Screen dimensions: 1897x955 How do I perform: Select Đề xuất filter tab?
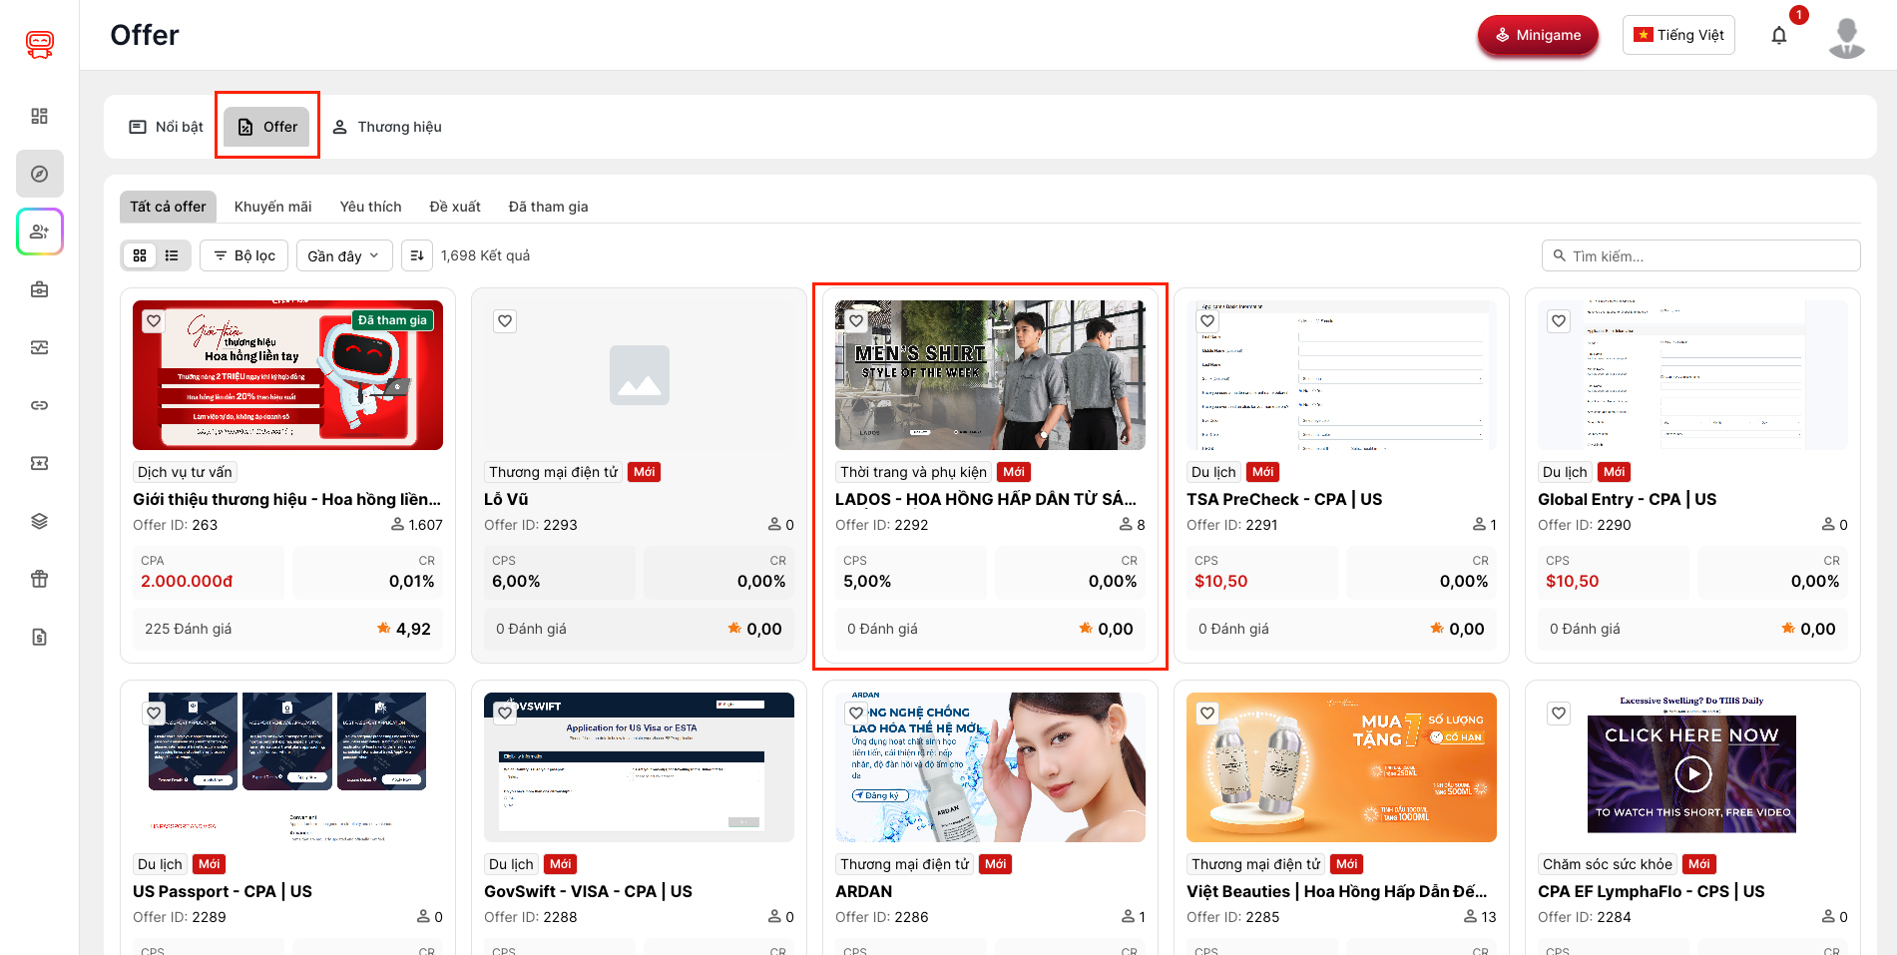tap(455, 207)
